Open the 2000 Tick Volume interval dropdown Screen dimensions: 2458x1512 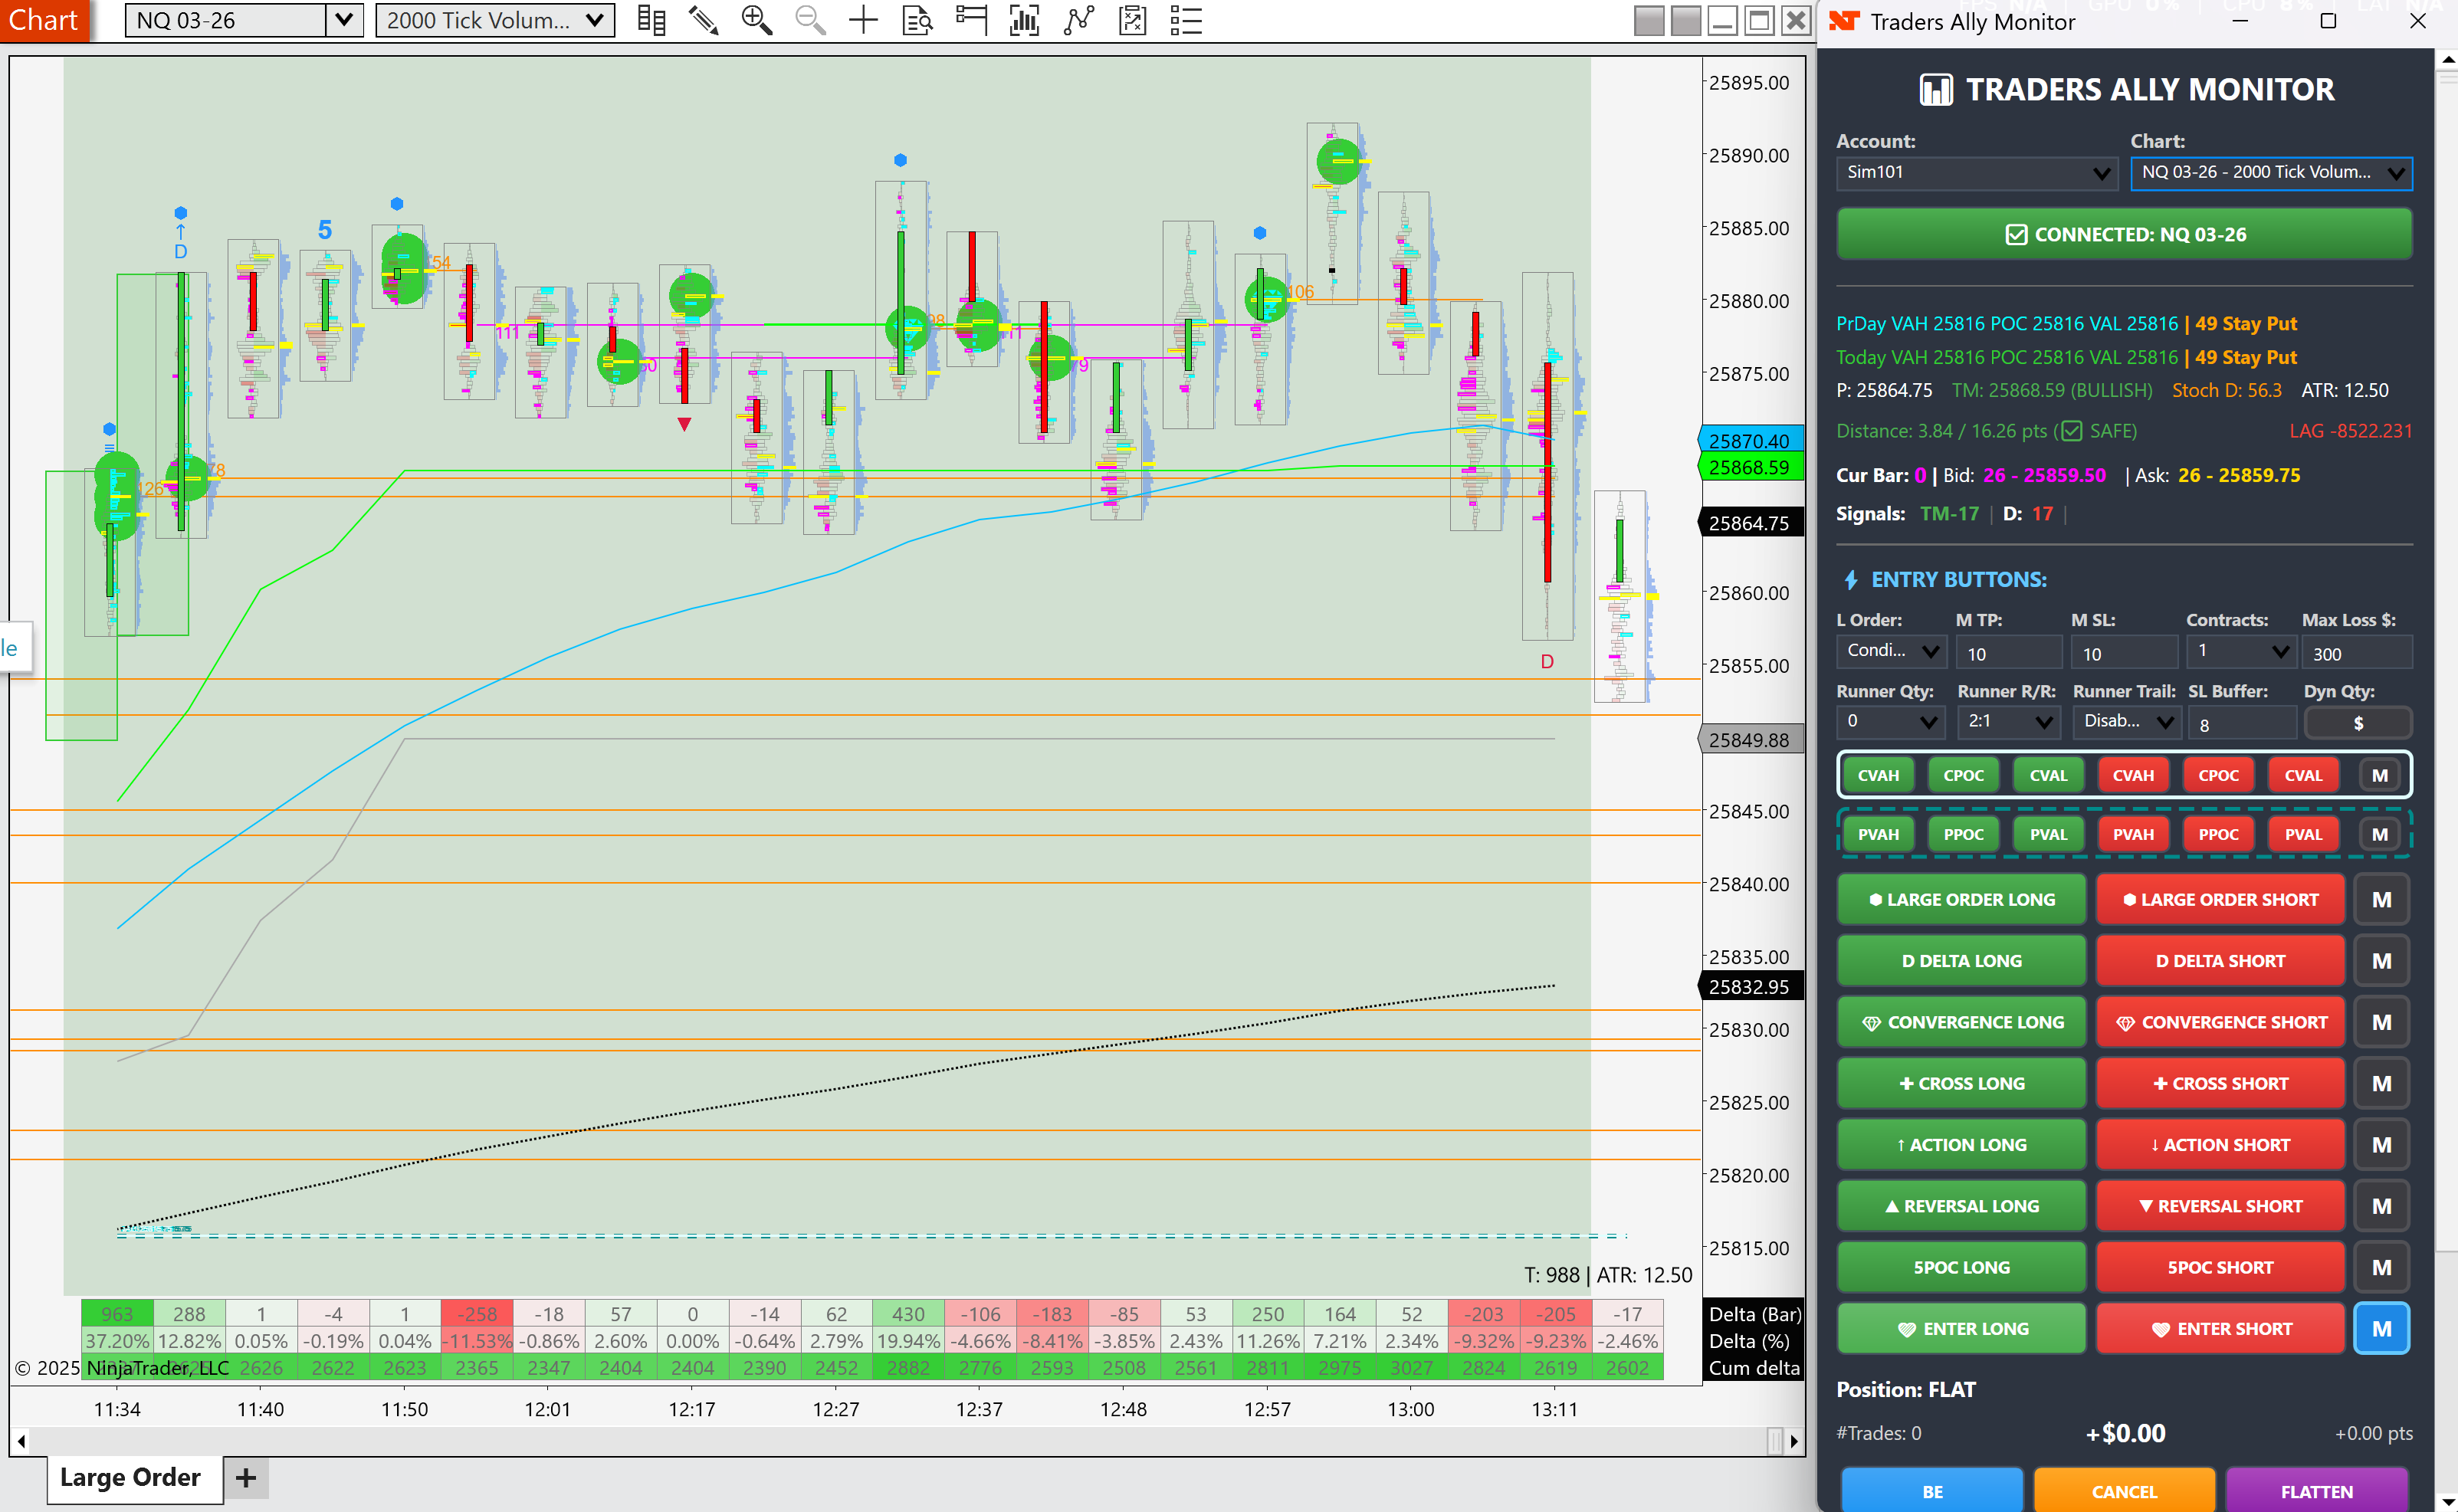[495, 20]
